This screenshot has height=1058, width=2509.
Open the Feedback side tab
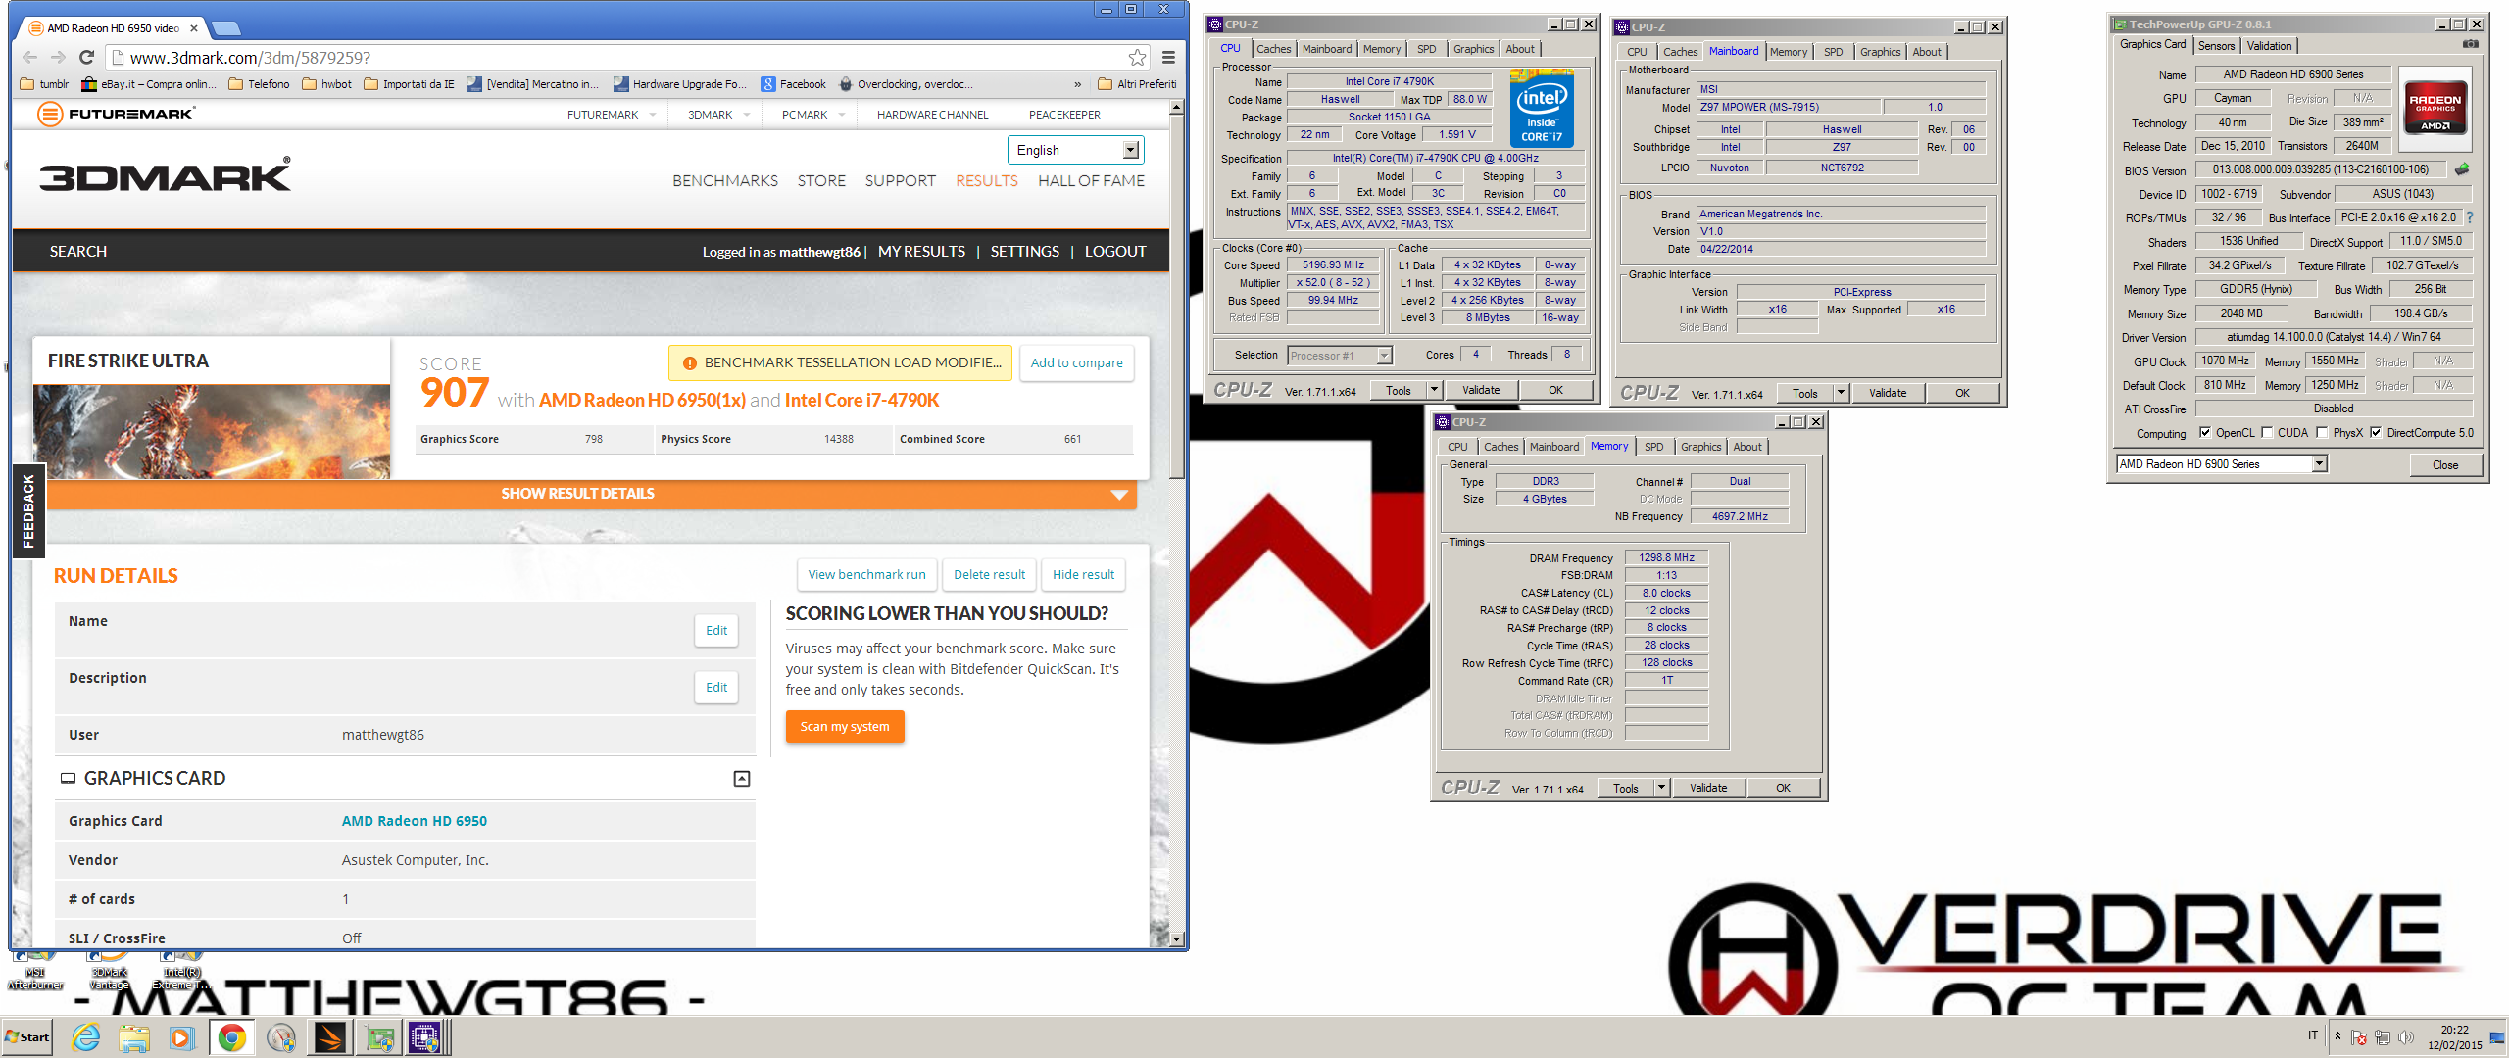click(28, 510)
